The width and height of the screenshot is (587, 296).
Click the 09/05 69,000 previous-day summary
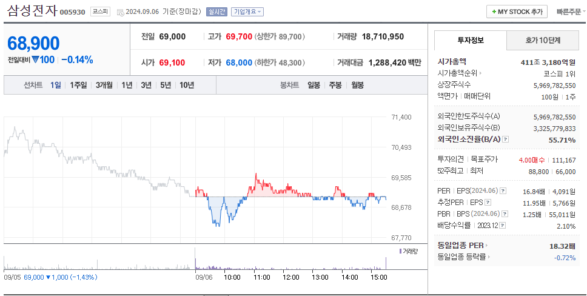pyautogui.click(x=50, y=277)
